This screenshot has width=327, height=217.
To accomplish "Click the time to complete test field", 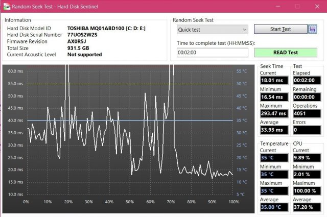I will pos(213,52).
